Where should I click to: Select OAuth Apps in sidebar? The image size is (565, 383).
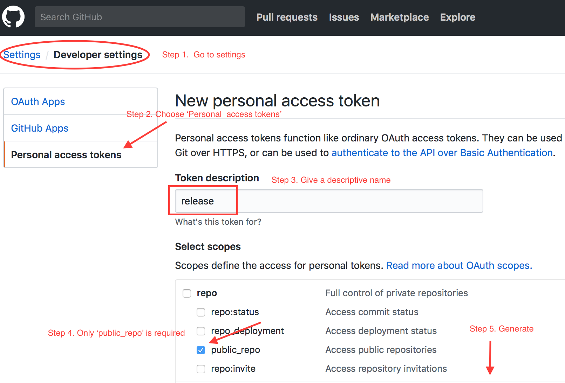(38, 102)
